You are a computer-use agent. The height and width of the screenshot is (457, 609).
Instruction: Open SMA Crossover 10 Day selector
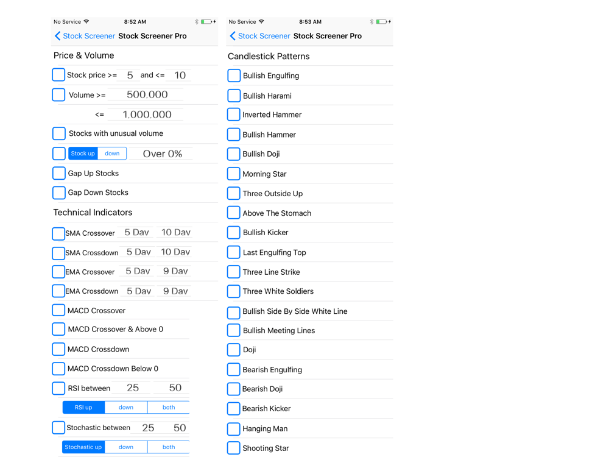175,232
